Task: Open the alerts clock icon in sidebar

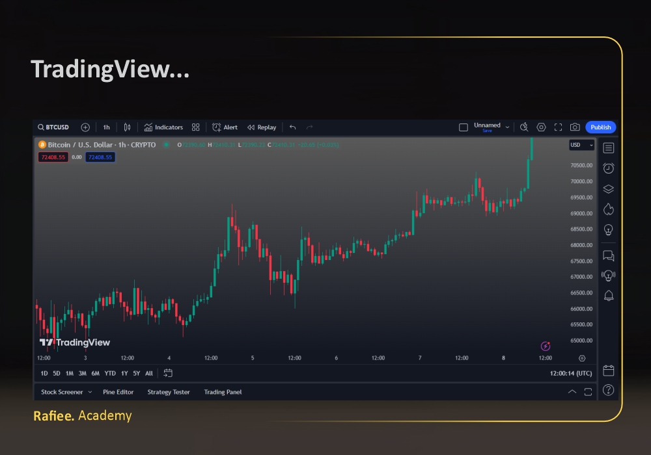Action: click(x=609, y=168)
